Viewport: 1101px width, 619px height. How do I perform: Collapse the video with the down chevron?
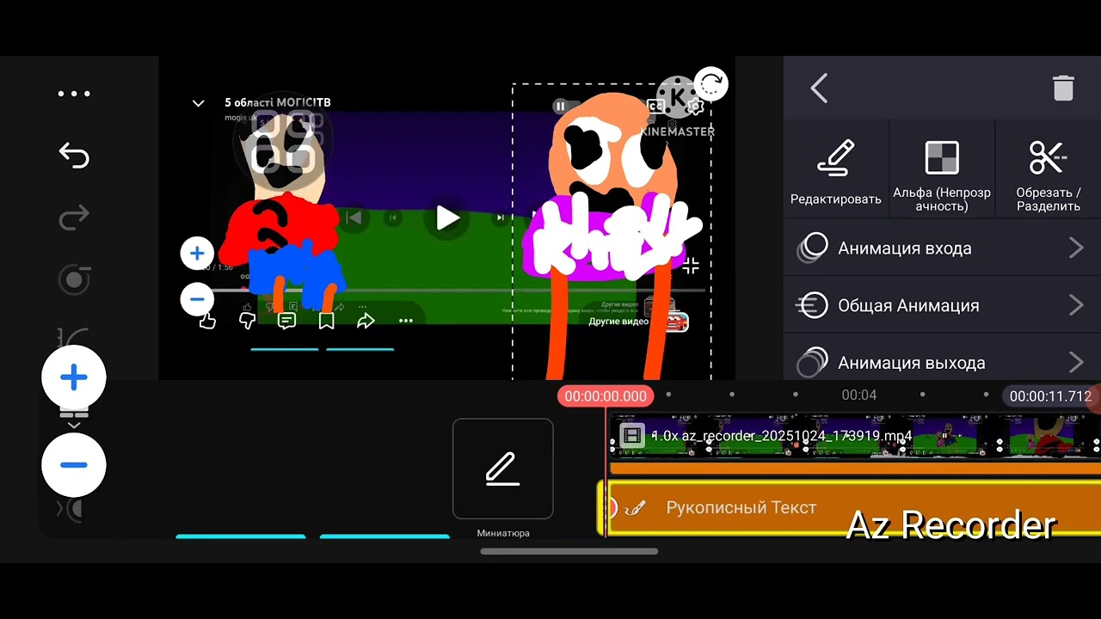198,103
